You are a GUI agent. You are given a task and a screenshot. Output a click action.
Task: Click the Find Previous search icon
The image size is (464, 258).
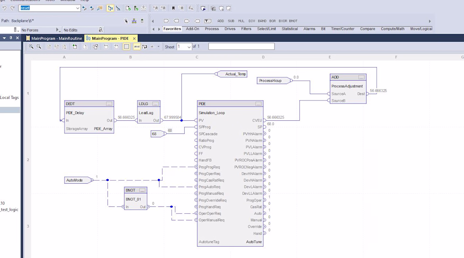click(84, 8)
